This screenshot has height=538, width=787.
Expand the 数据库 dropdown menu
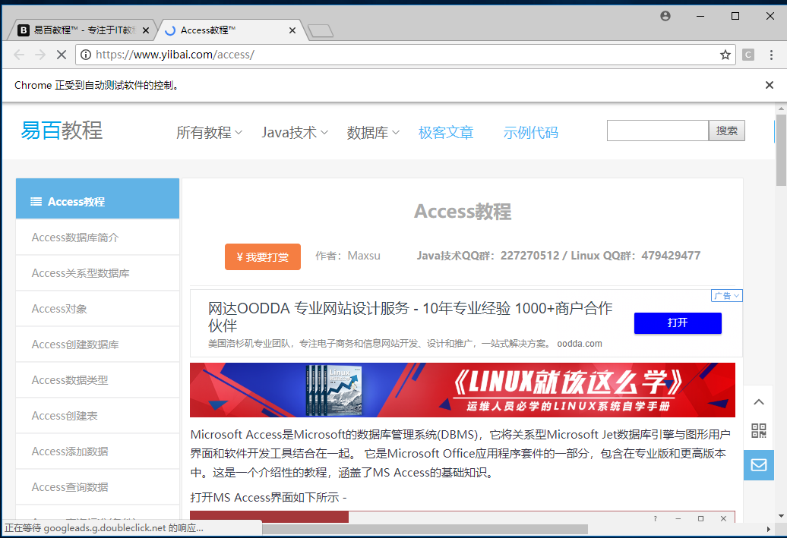coord(373,132)
